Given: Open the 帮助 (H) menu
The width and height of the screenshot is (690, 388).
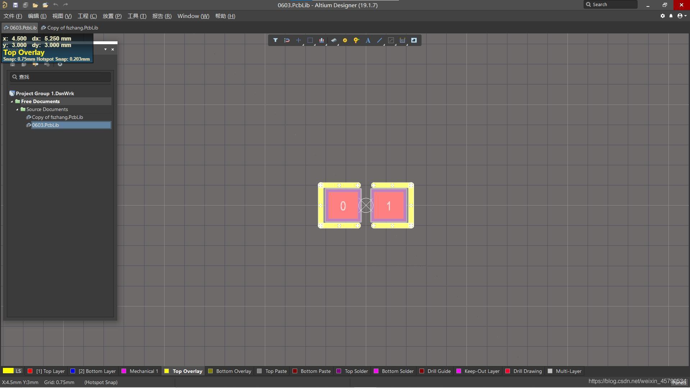Looking at the screenshot, I should [x=225, y=16].
